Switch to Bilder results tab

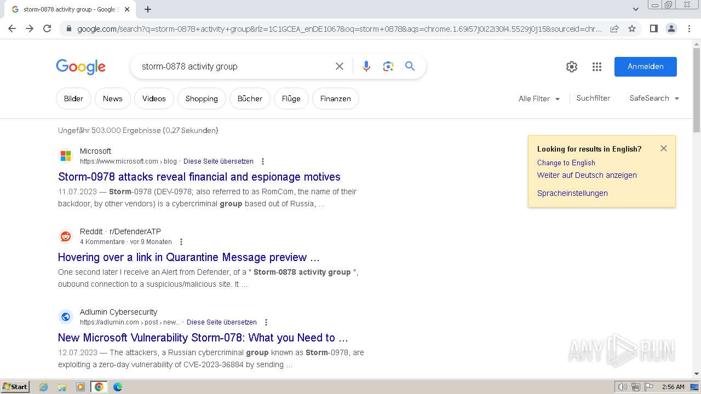click(73, 99)
